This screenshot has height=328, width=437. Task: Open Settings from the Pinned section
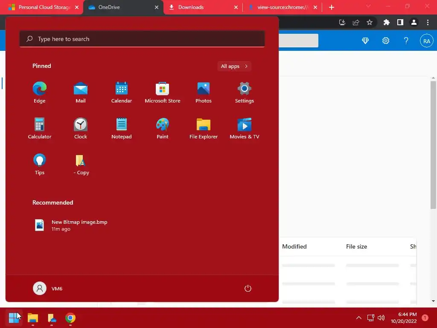point(245,93)
